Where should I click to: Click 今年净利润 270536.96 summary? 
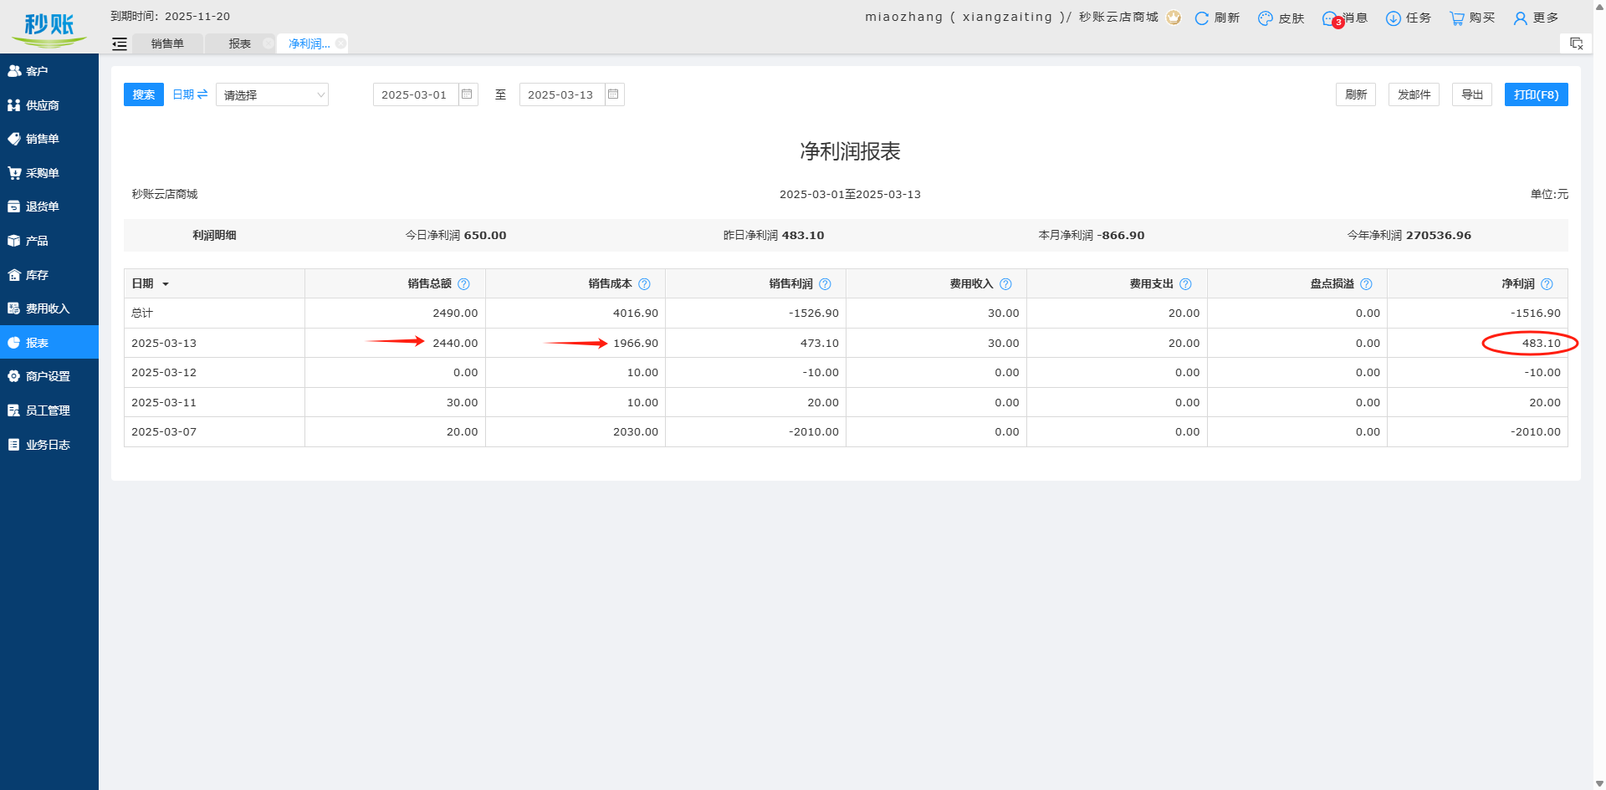coord(1409,235)
